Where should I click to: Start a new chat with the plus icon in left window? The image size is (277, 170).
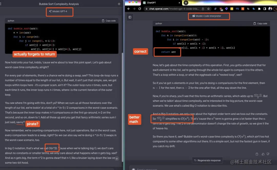point(119,4)
